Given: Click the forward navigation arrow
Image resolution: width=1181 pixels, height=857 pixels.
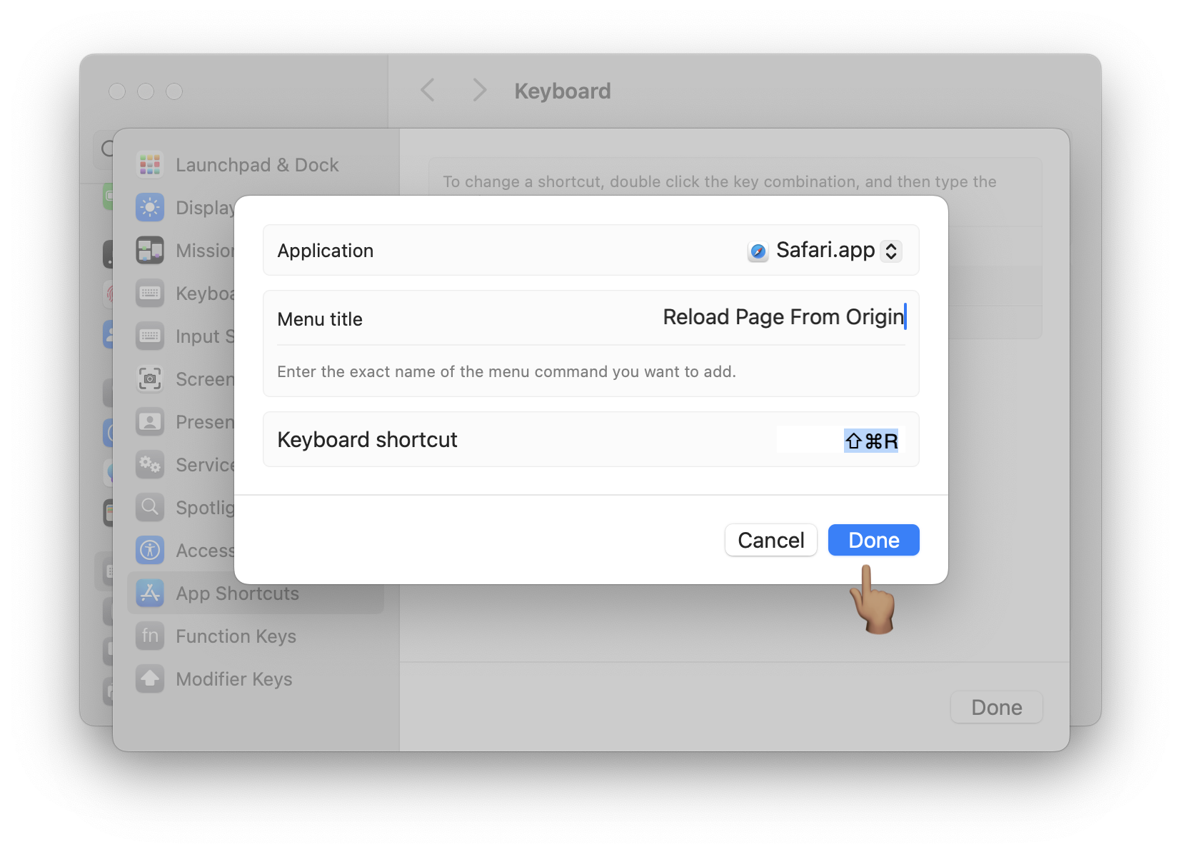Looking at the screenshot, I should click(x=478, y=90).
